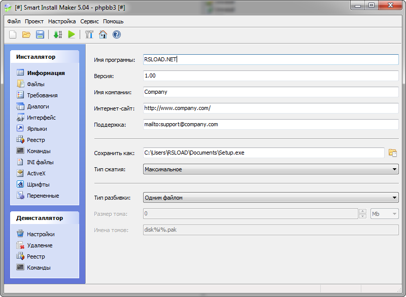
Task: Open help with the blue question mark icon
Action: [117, 34]
